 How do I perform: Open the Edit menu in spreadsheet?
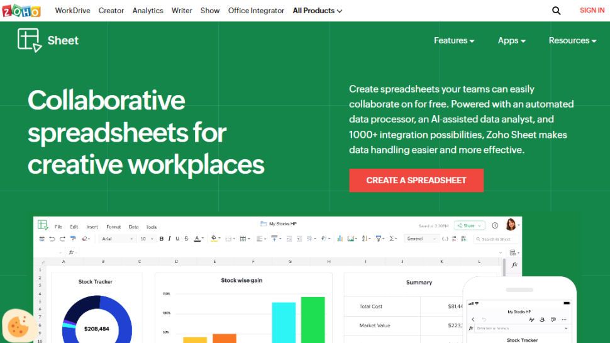coord(74,227)
